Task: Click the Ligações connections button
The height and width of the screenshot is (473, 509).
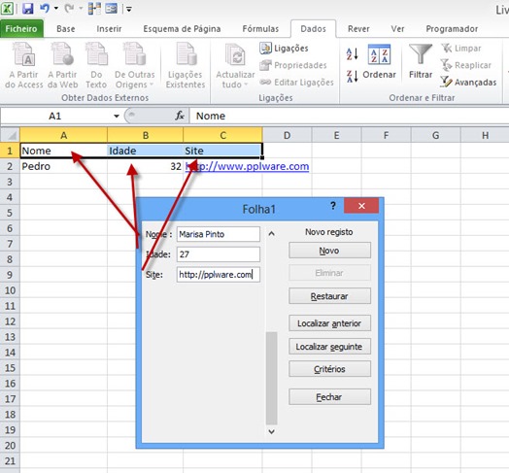Action: [x=284, y=49]
